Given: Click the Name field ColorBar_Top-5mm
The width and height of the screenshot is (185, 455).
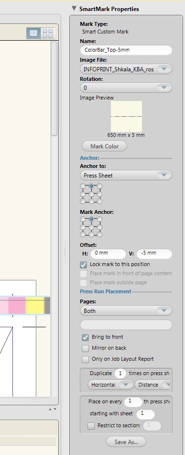Looking at the screenshot, I should pyautogui.click(x=126, y=50).
